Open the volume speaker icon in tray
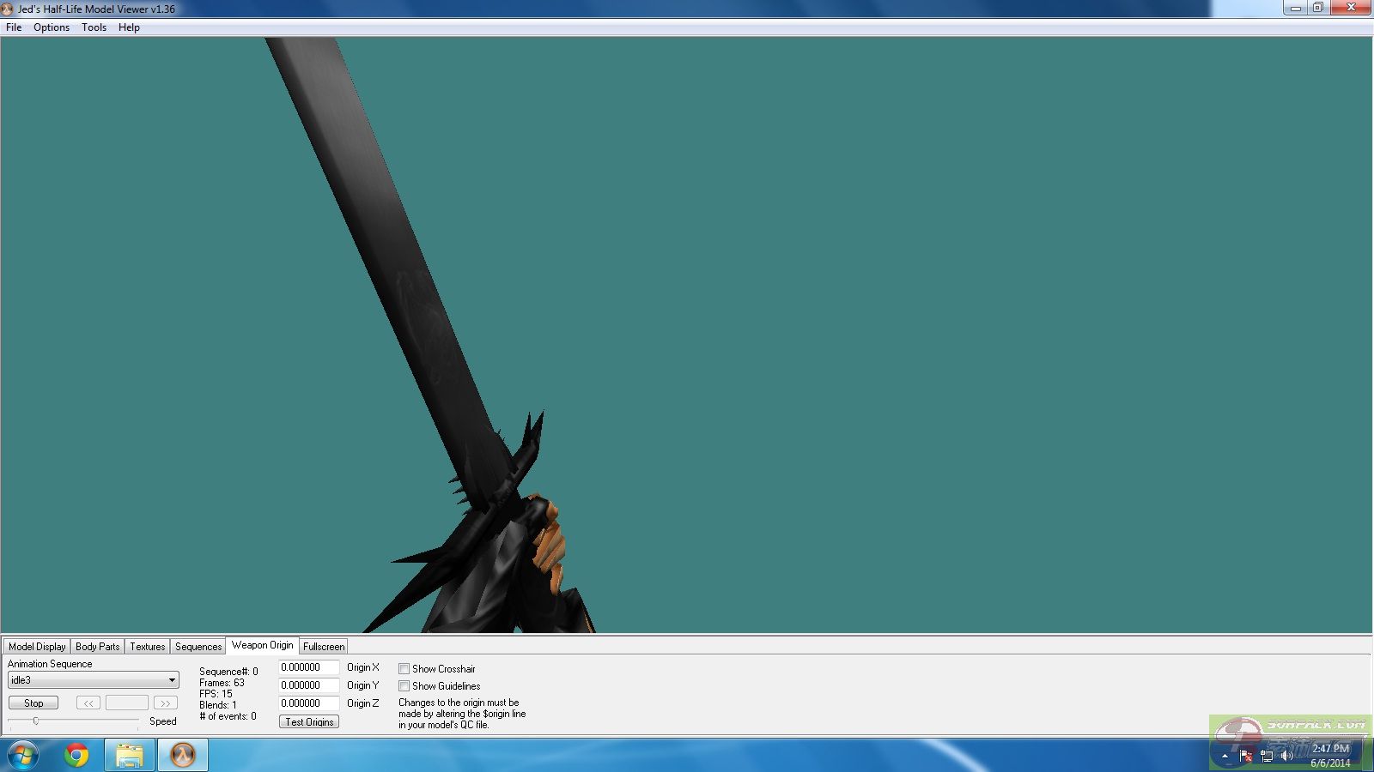1374x772 pixels. 1286,756
